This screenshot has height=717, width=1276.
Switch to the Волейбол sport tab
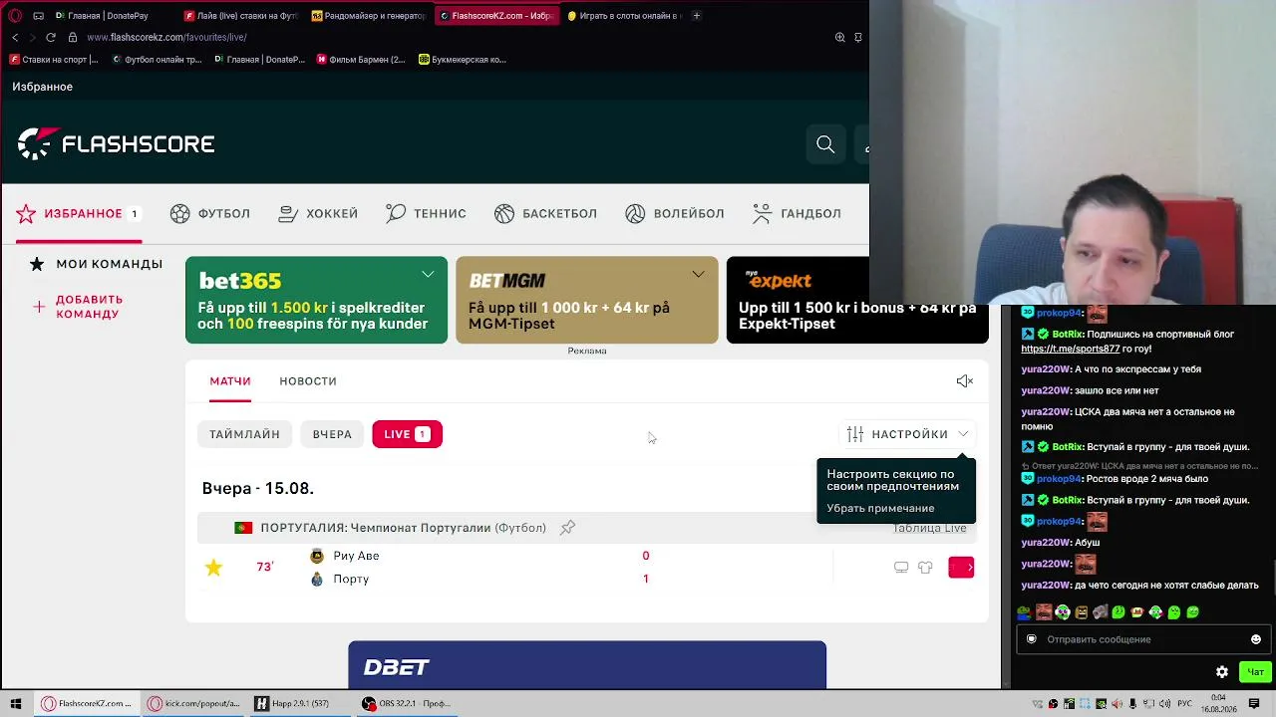click(675, 213)
